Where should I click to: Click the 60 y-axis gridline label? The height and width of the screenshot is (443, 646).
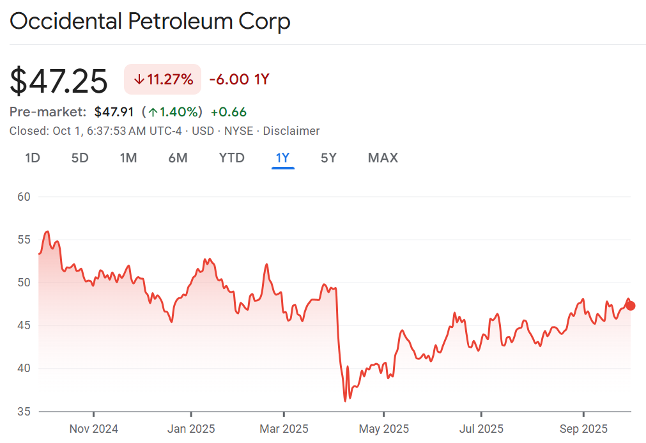click(24, 197)
